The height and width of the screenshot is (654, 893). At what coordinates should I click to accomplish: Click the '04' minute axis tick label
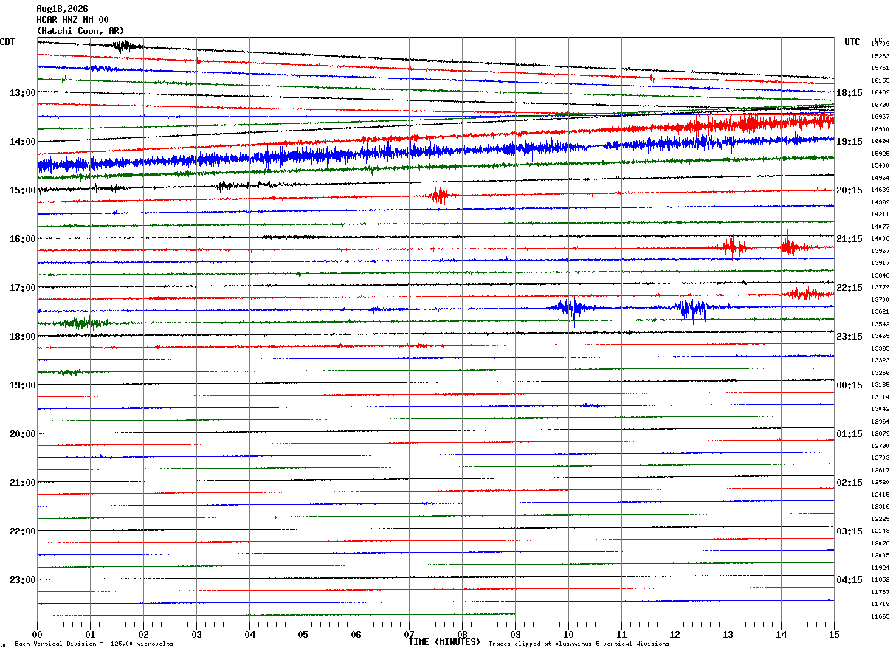[x=249, y=634]
